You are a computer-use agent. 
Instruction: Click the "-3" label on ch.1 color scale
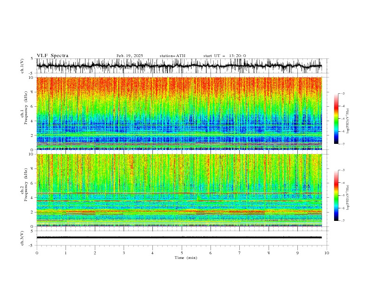[342, 93]
